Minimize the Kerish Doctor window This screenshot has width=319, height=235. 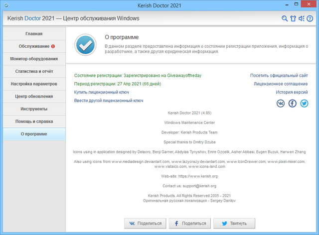pyautogui.click(x=287, y=4)
